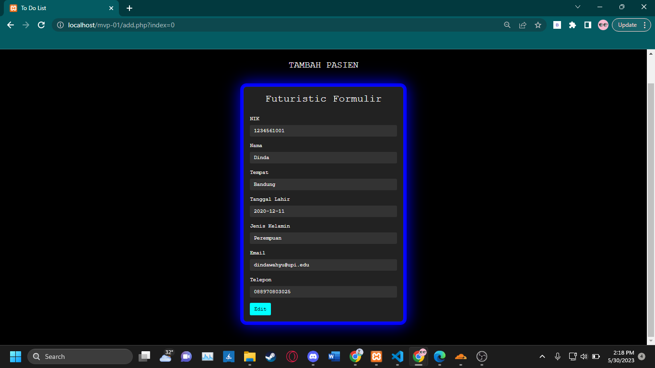Image resolution: width=655 pixels, height=368 pixels.
Task: Open the Chrome profile avatar menu
Action: [x=603, y=25]
